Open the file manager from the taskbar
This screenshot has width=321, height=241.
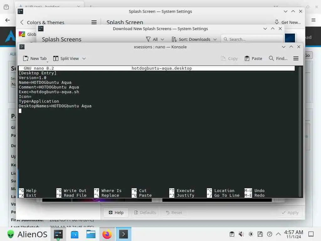tap(91, 234)
